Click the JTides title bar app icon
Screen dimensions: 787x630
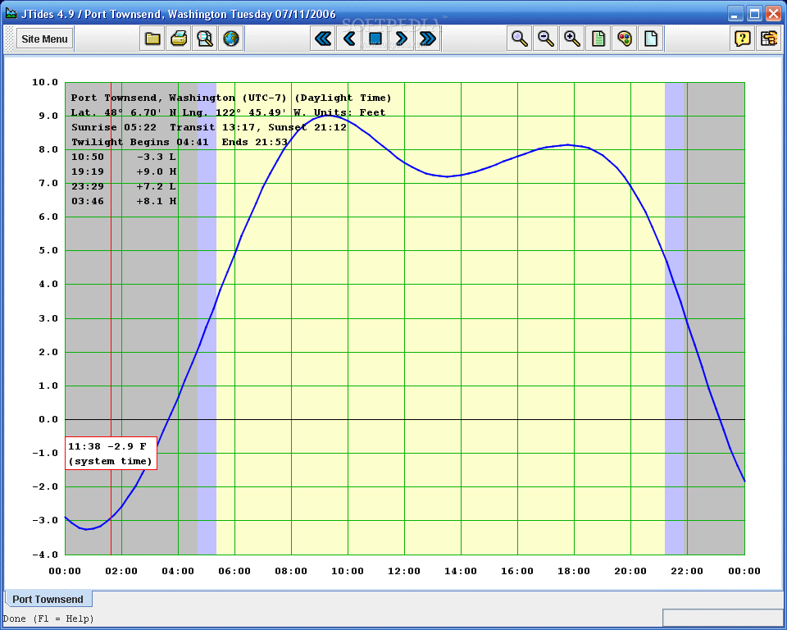coord(11,13)
